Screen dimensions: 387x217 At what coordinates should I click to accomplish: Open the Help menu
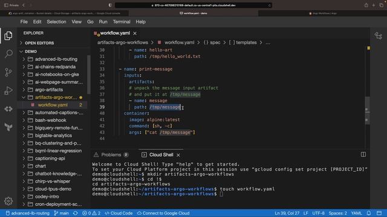pos(140,22)
